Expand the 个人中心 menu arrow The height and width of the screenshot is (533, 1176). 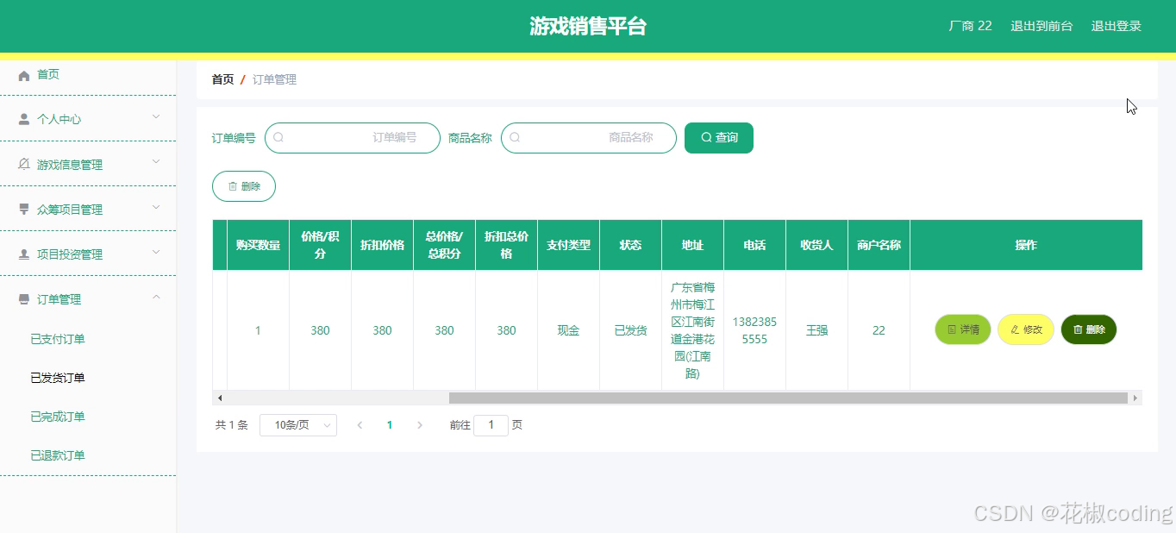[156, 118]
